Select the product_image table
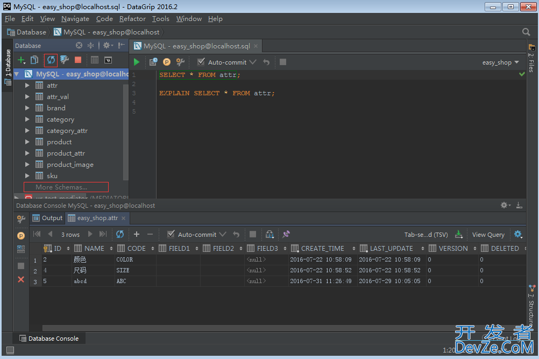539x359 pixels. [70, 165]
